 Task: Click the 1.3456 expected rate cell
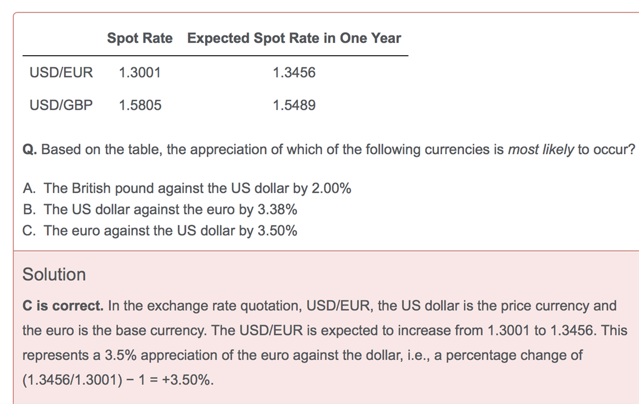point(295,73)
